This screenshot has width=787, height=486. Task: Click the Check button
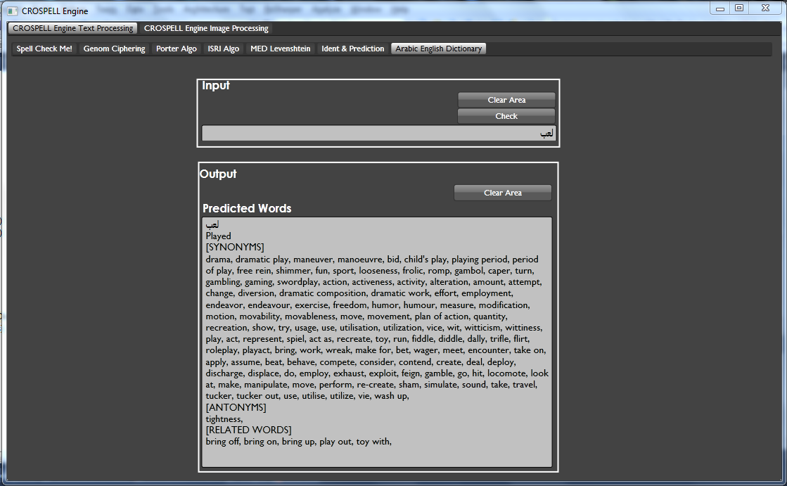point(506,116)
